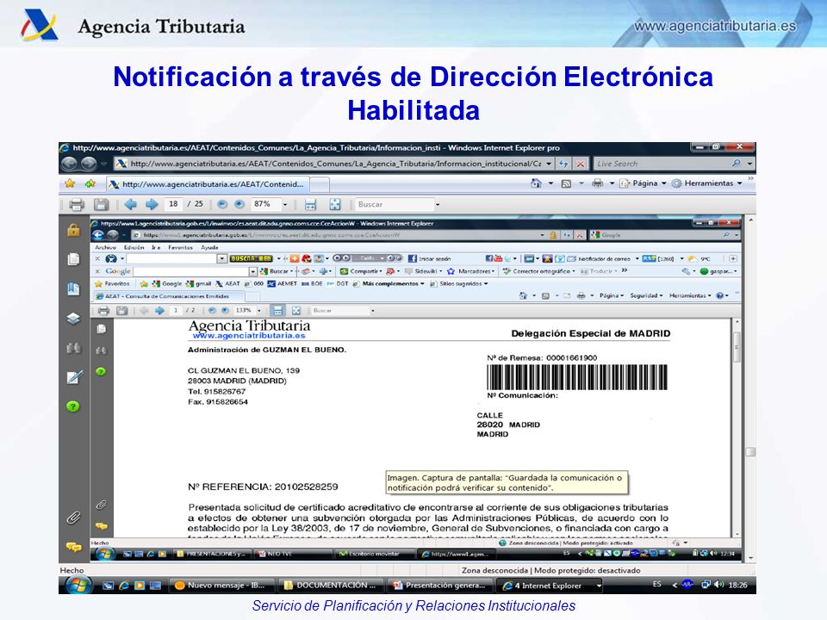Image resolution: width=827 pixels, height=620 pixels.
Task: Click Marcadores in the Google toolbar
Action: pyautogui.click(x=470, y=271)
